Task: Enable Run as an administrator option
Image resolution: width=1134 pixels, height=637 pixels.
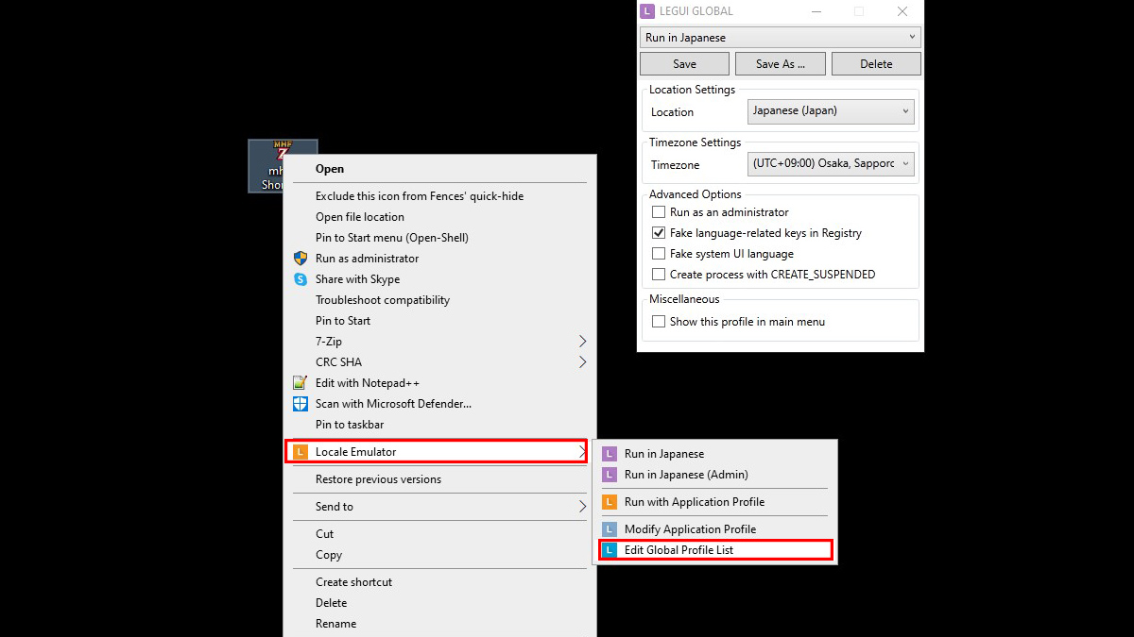Action: (x=659, y=211)
